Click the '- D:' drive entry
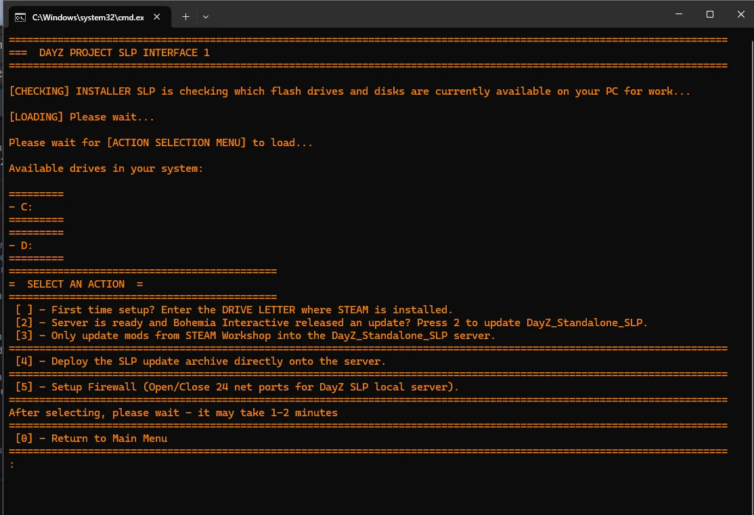The height and width of the screenshot is (515, 754). coord(21,246)
